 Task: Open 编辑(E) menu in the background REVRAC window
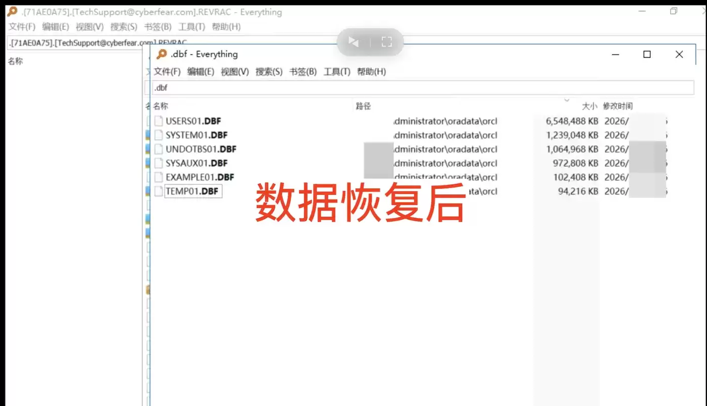tap(56, 27)
